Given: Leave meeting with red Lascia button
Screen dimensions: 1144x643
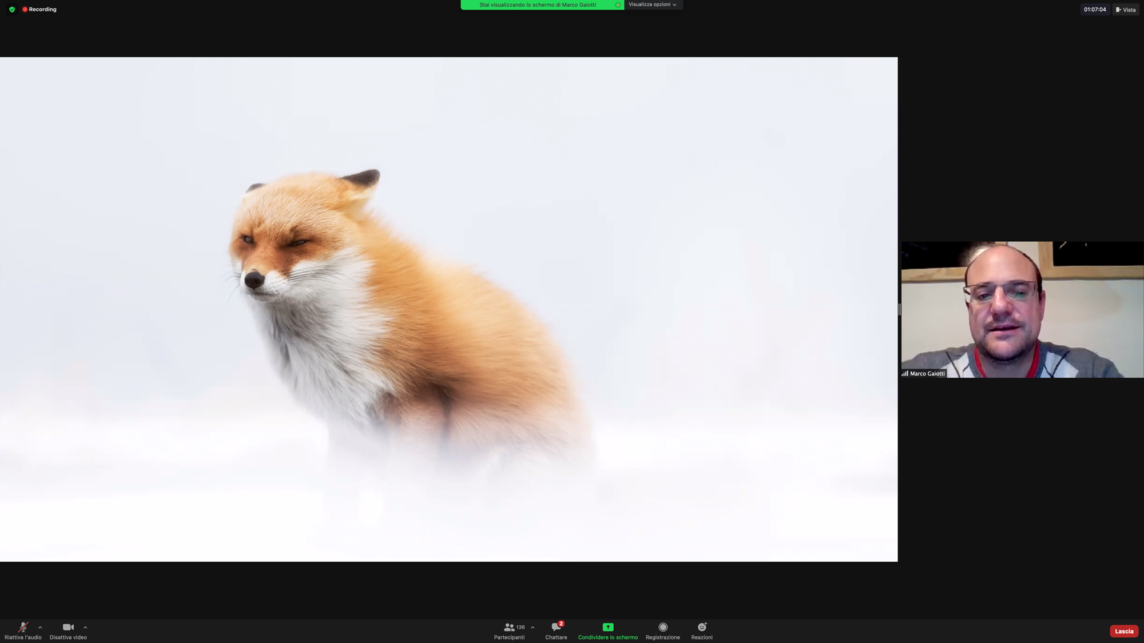Looking at the screenshot, I should click(x=1123, y=631).
